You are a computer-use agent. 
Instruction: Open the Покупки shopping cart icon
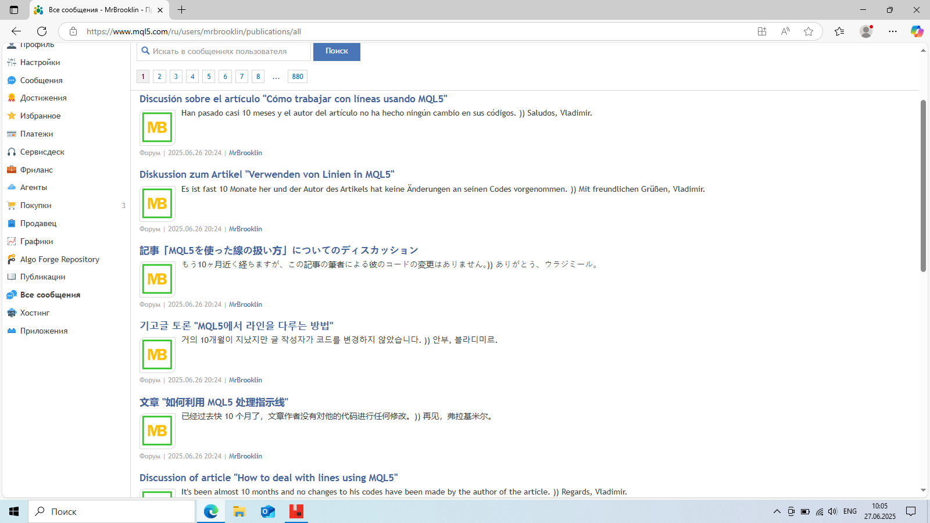click(12, 205)
